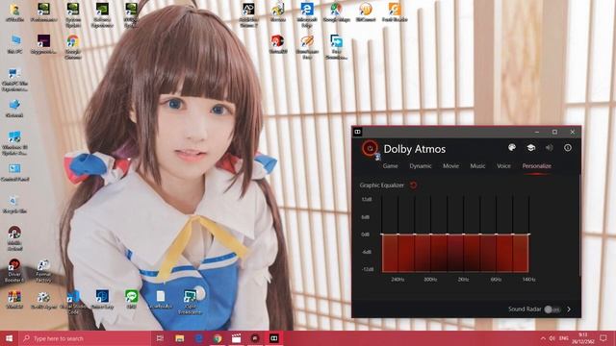Open the graduation cap tutorial icon

coord(530,147)
